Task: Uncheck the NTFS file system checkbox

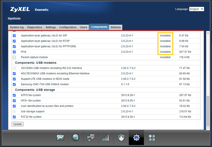Action: pyautogui.click(x=14, y=95)
